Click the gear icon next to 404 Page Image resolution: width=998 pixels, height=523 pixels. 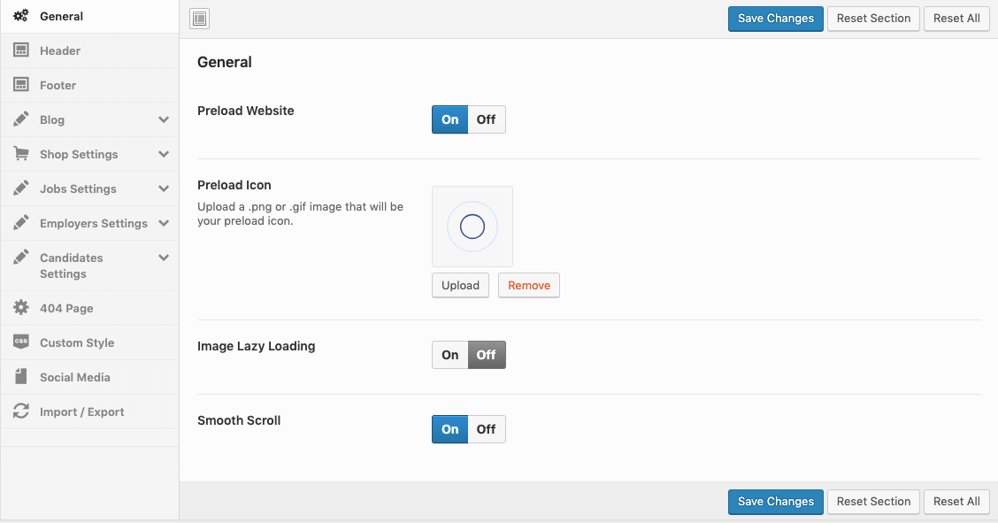(x=21, y=308)
